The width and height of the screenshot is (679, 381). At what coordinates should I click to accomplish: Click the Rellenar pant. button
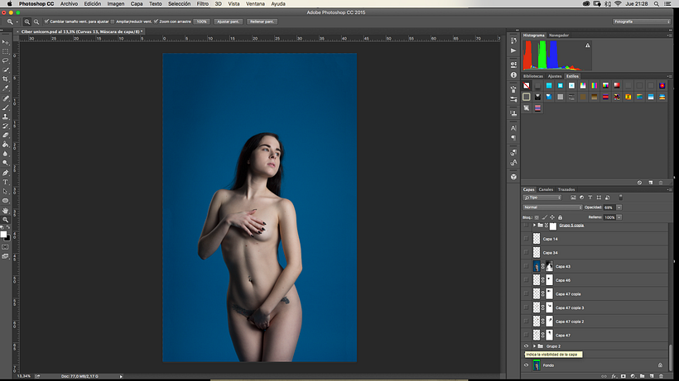coord(262,21)
